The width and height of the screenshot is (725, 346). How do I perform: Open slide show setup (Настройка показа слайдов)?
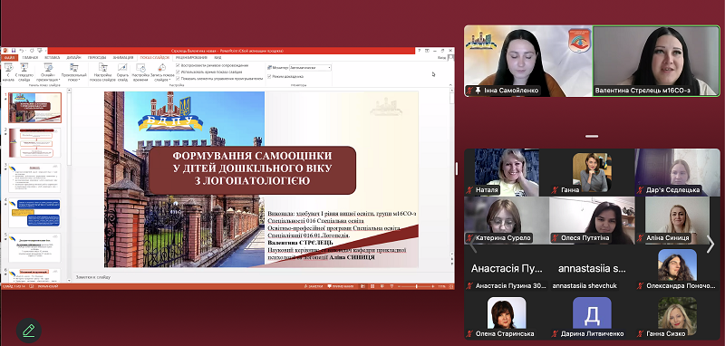tap(102, 72)
